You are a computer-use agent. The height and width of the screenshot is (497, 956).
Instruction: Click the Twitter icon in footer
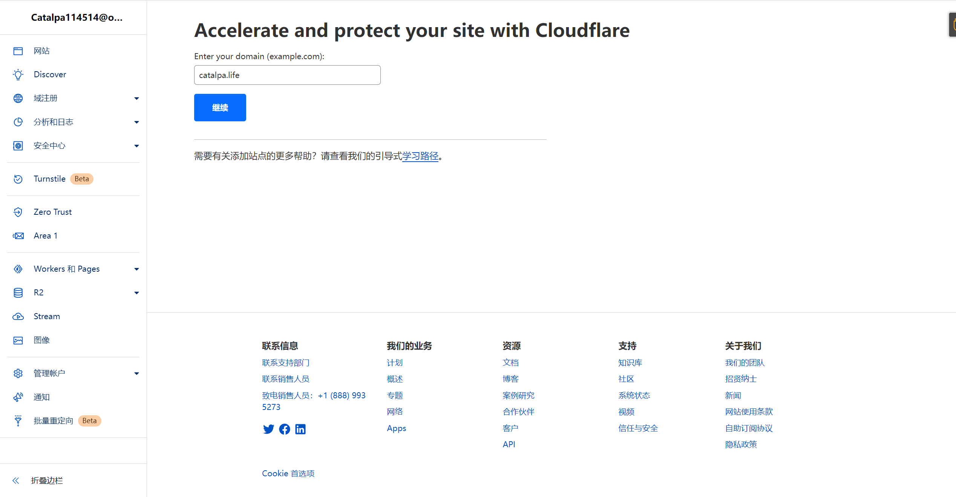268,429
